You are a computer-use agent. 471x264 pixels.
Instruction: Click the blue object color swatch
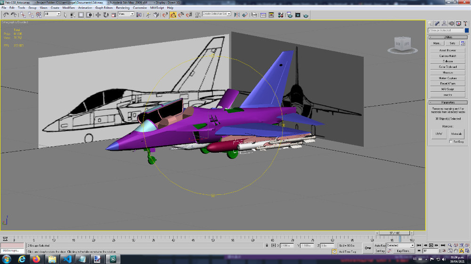point(466,30)
